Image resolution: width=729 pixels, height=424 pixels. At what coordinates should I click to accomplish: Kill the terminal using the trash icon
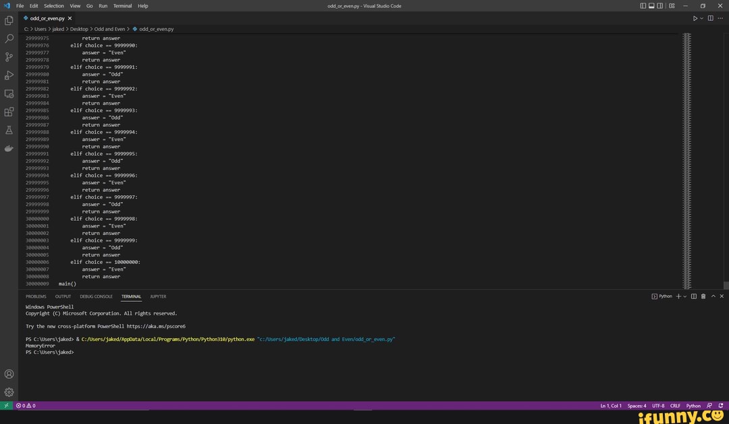click(703, 296)
